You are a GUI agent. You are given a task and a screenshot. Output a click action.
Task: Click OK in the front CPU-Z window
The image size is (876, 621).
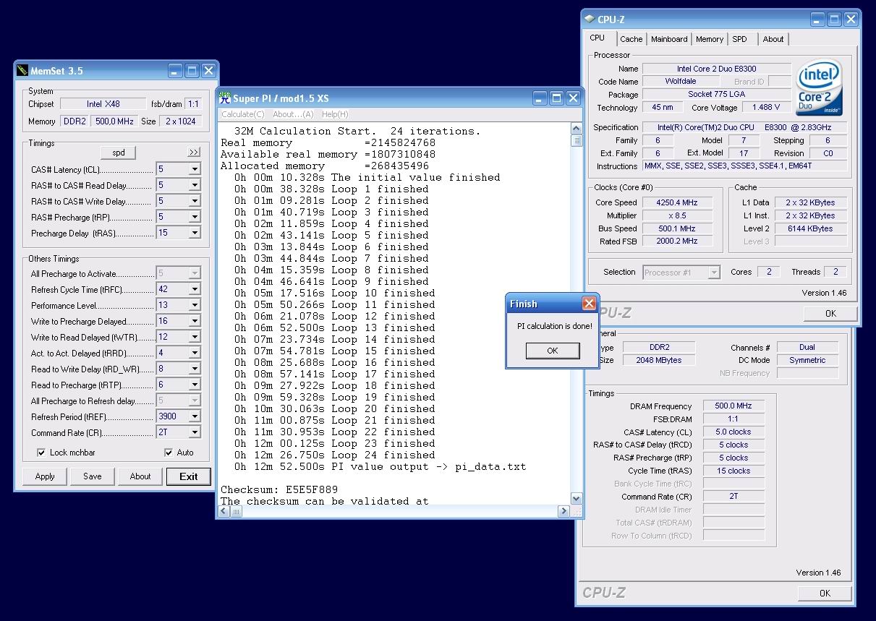tap(830, 313)
